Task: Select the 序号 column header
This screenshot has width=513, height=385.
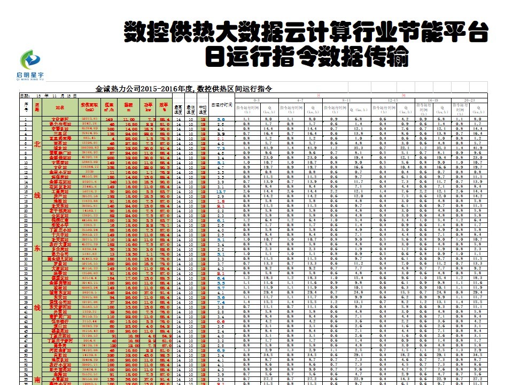Action: coord(26,107)
